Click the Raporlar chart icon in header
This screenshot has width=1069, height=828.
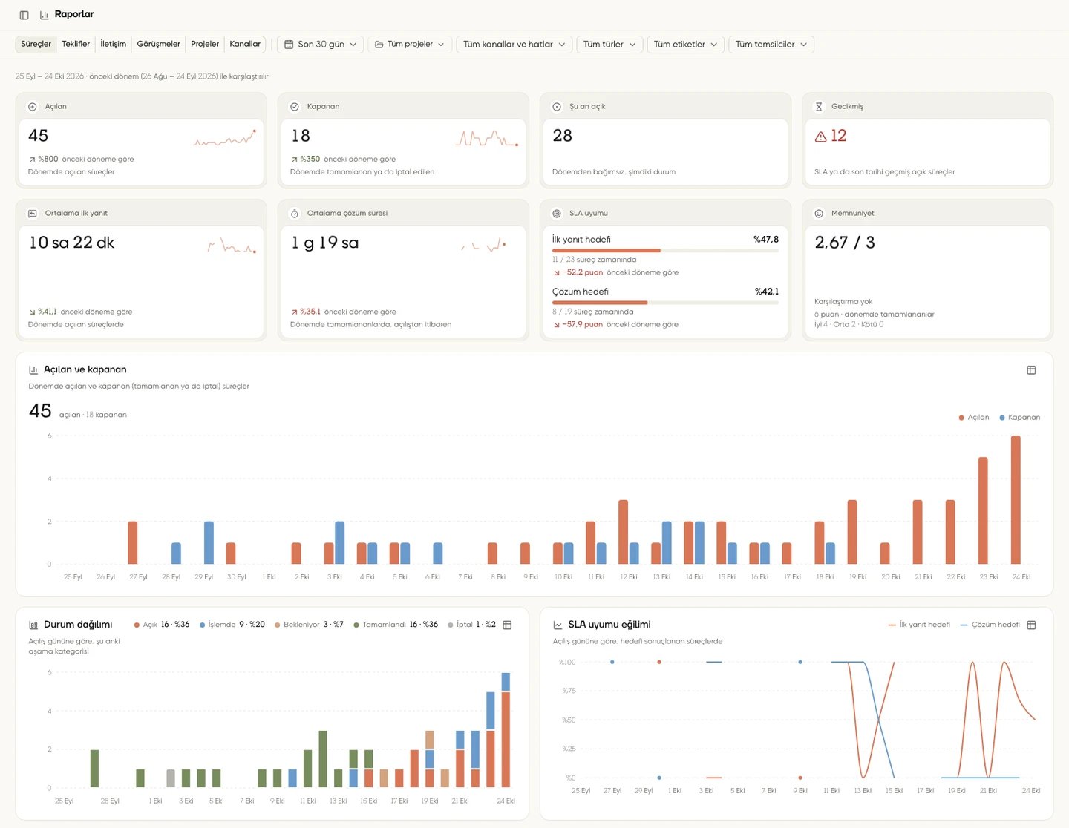pos(45,15)
